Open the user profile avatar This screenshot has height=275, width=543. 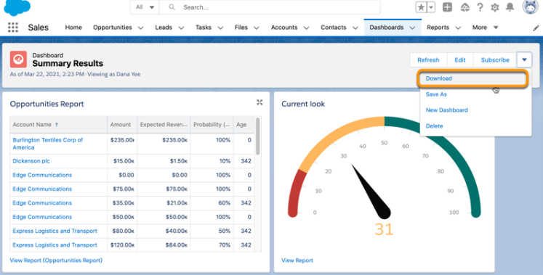[530, 7]
